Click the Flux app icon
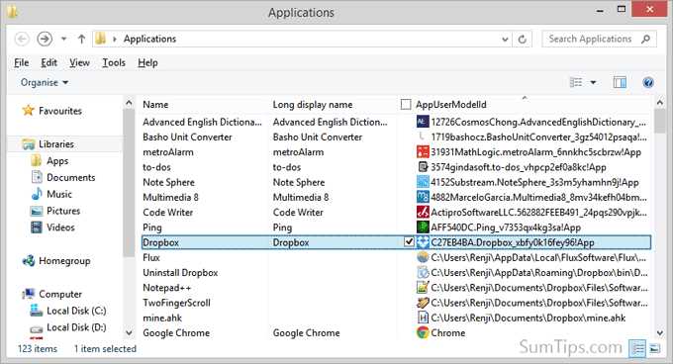This screenshot has width=673, height=364. [x=423, y=257]
